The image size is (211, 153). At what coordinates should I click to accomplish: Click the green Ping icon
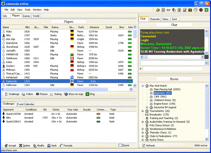point(87,94)
